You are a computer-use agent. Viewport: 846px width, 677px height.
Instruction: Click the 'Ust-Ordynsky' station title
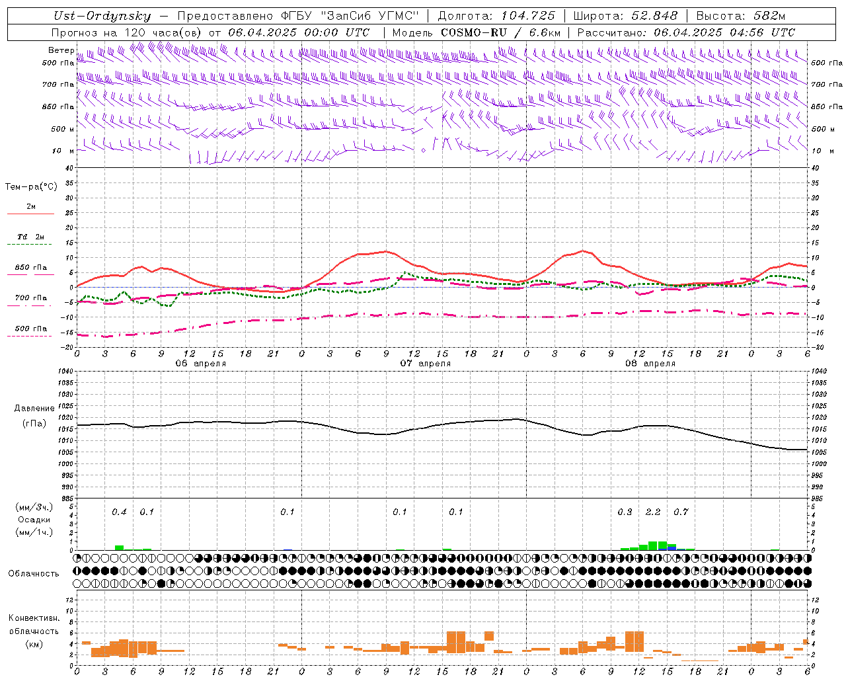[102, 16]
